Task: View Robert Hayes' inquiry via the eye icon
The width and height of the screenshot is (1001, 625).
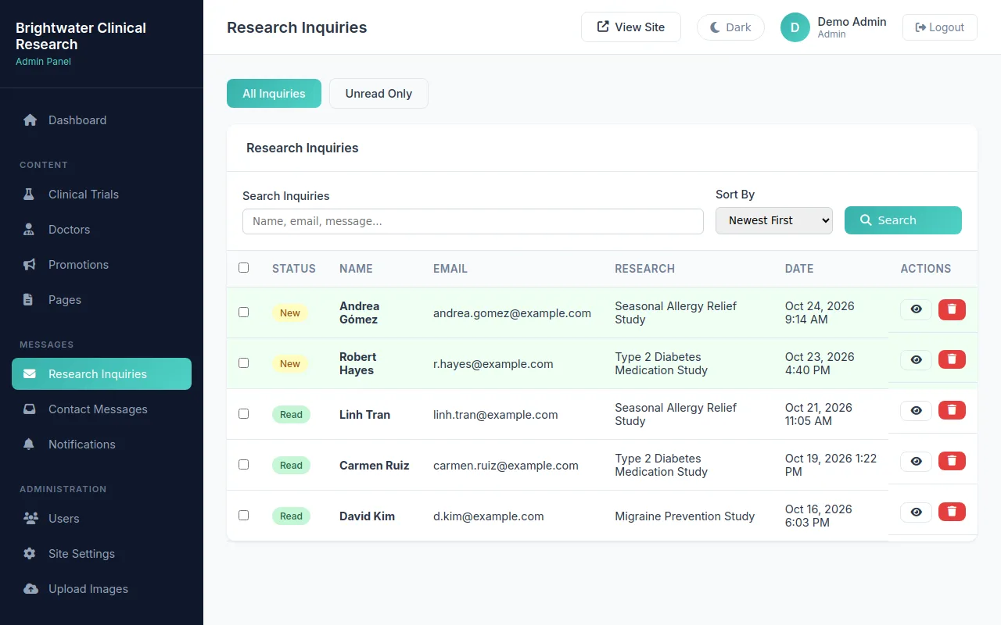Action: (916, 360)
